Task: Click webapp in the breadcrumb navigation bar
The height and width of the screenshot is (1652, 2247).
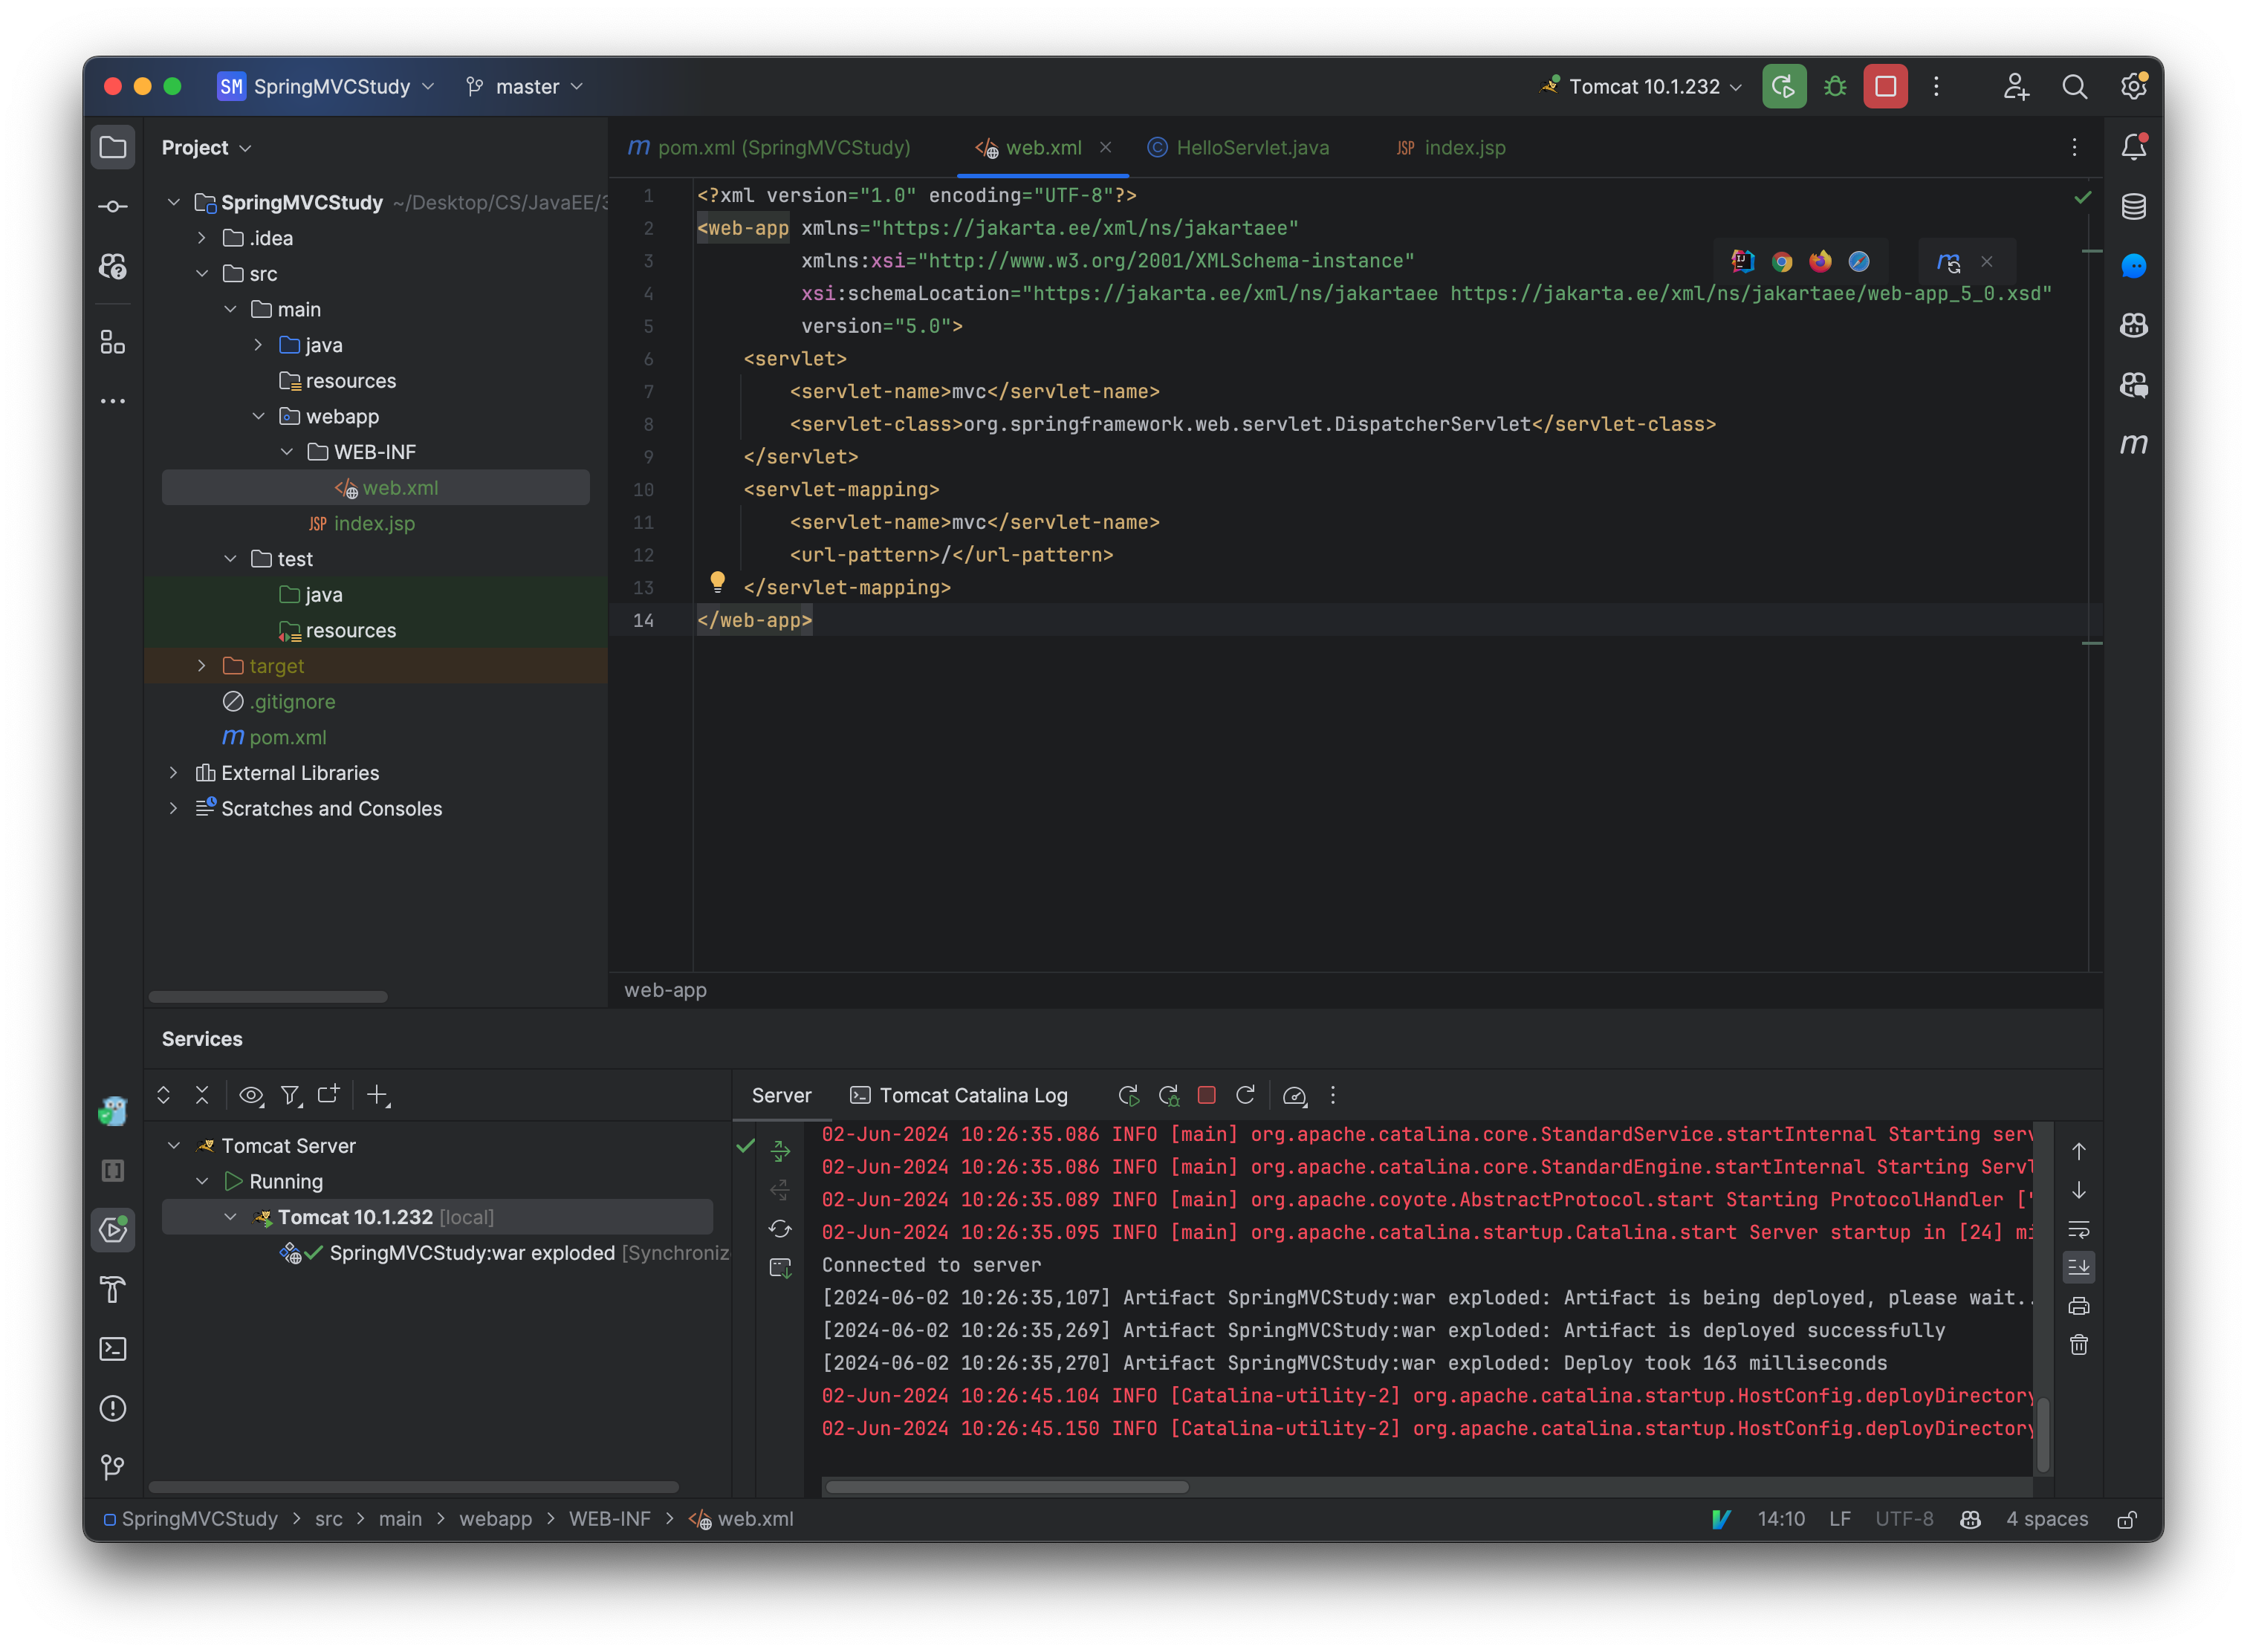Action: 495,1518
